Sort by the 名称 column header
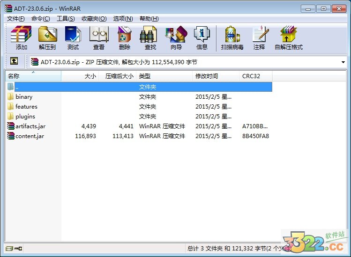The height and width of the screenshot is (257, 351). click(x=33, y=76)
